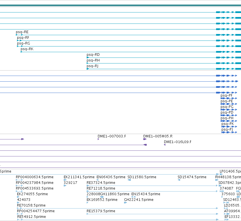This screenshot has height=221, width=241.
Task: Select the psq-RJ transcript label
Action: coord(93,66)
